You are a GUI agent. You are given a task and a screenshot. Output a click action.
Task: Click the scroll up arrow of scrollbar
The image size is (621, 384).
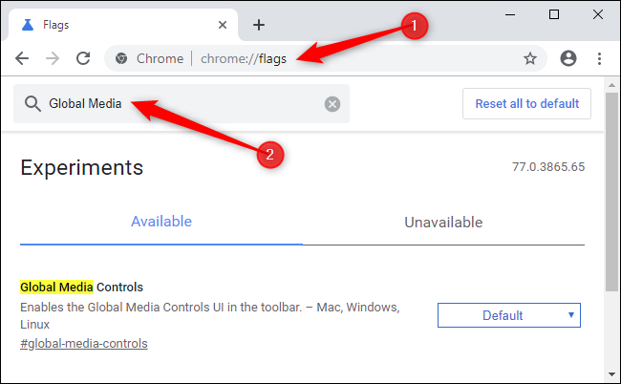[611, 85]
